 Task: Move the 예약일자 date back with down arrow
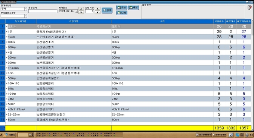(81, 12)
